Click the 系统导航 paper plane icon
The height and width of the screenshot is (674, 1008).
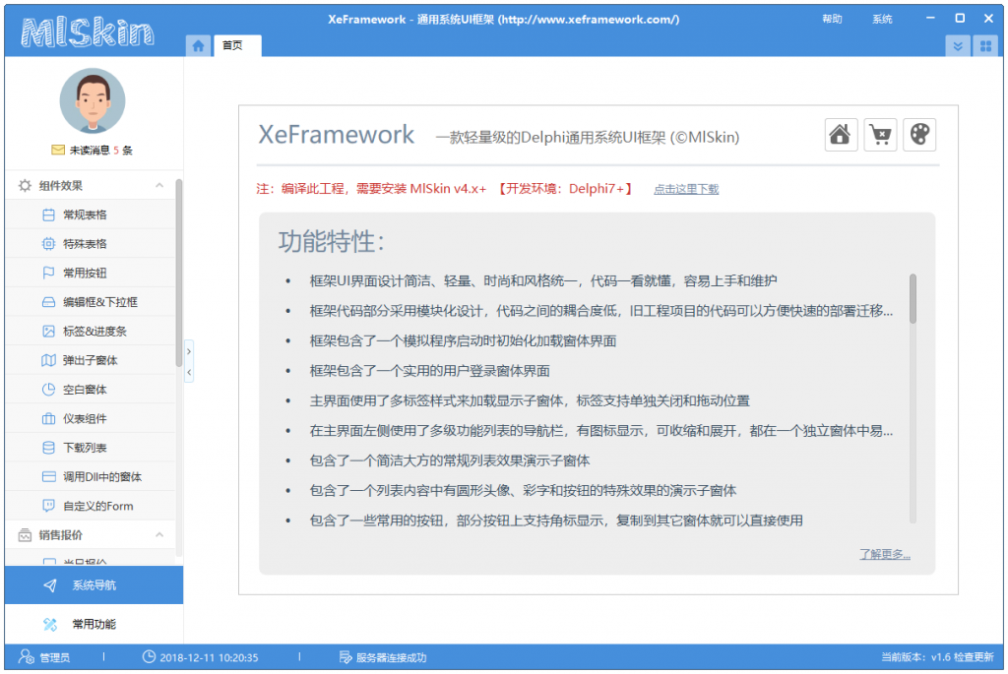click(x=50, y=585)
